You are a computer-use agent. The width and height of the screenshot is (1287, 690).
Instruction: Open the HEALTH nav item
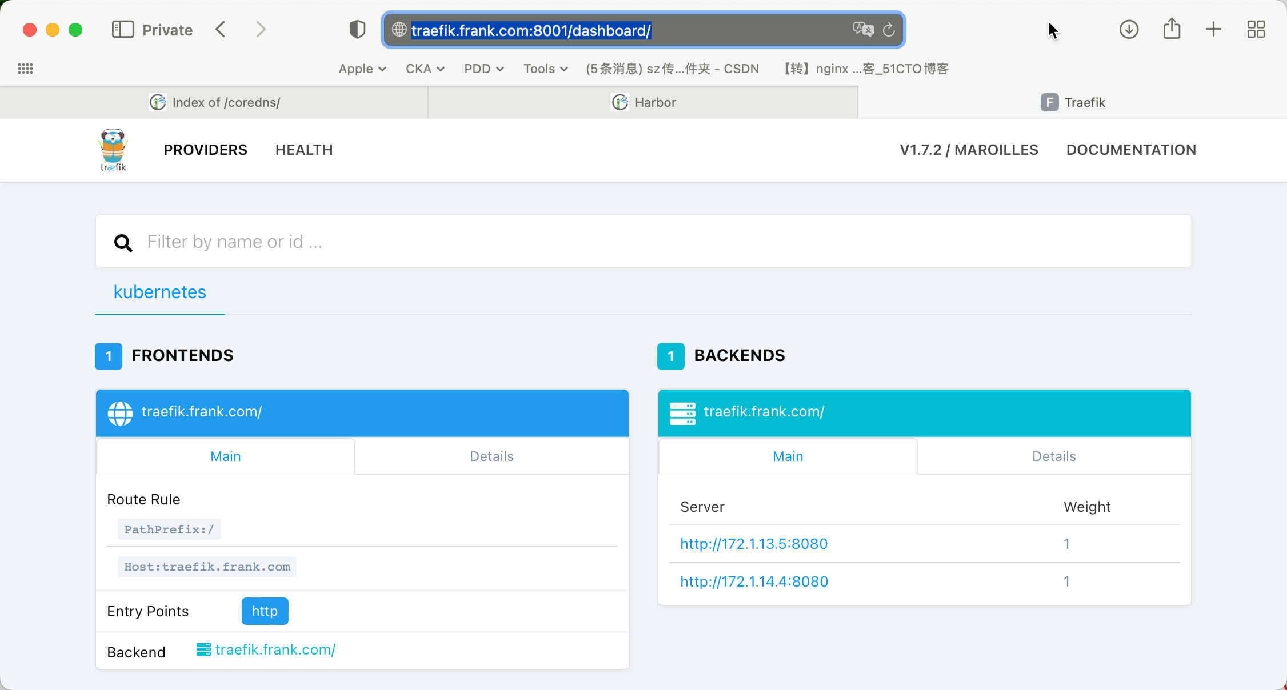tap(304, 150)
